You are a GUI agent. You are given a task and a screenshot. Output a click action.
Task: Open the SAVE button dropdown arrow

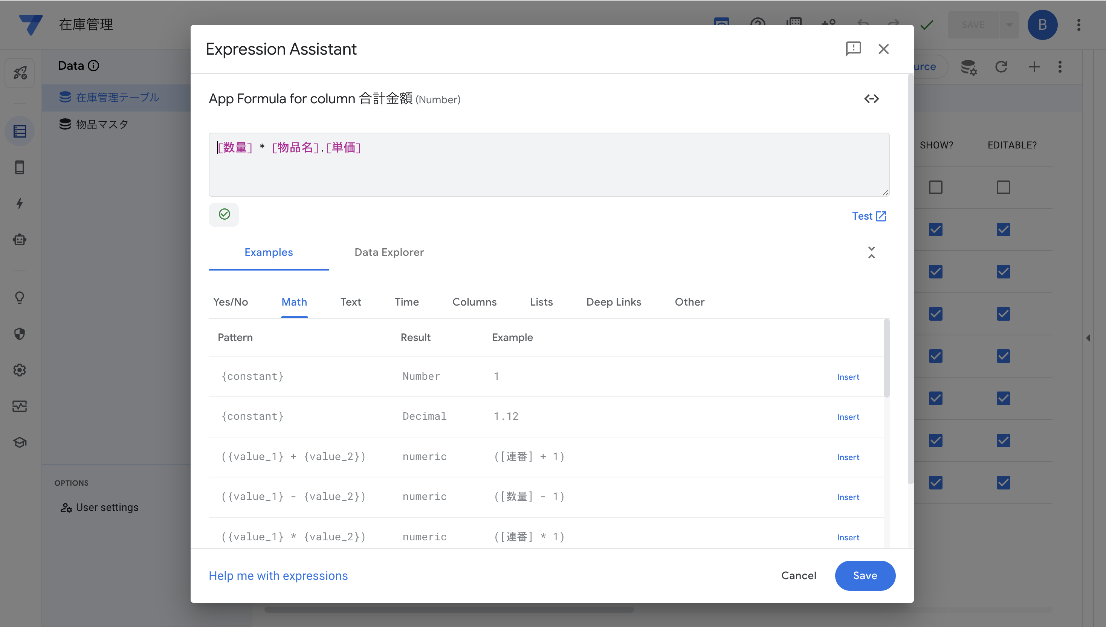click(1009, 25)
